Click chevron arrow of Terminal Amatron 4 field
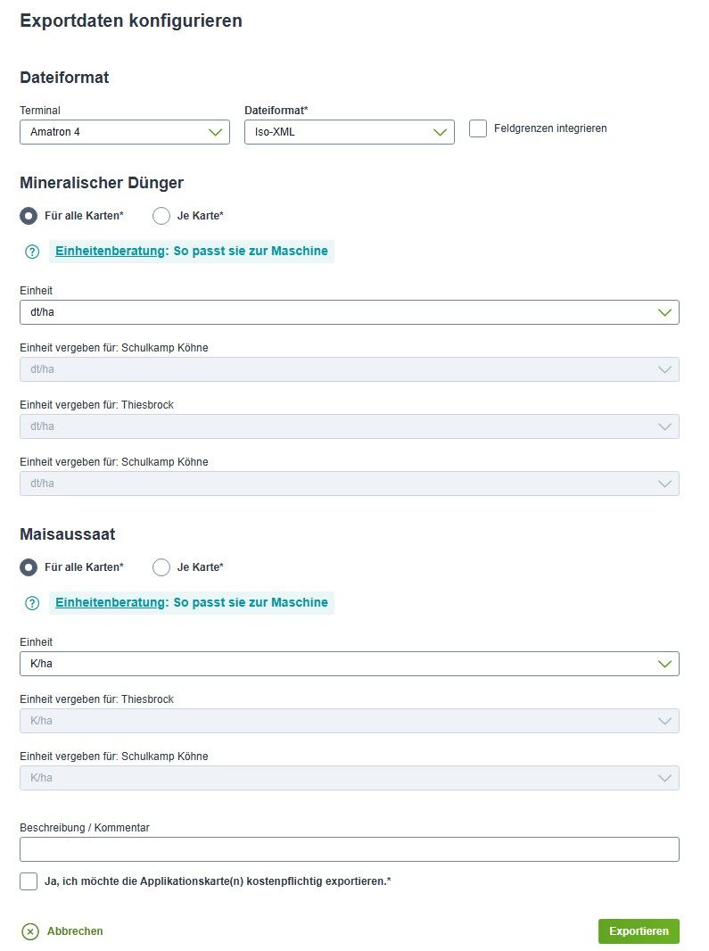The width and height of the screenshot is (709, 951). pyautogui.click(x=215, y=132)
